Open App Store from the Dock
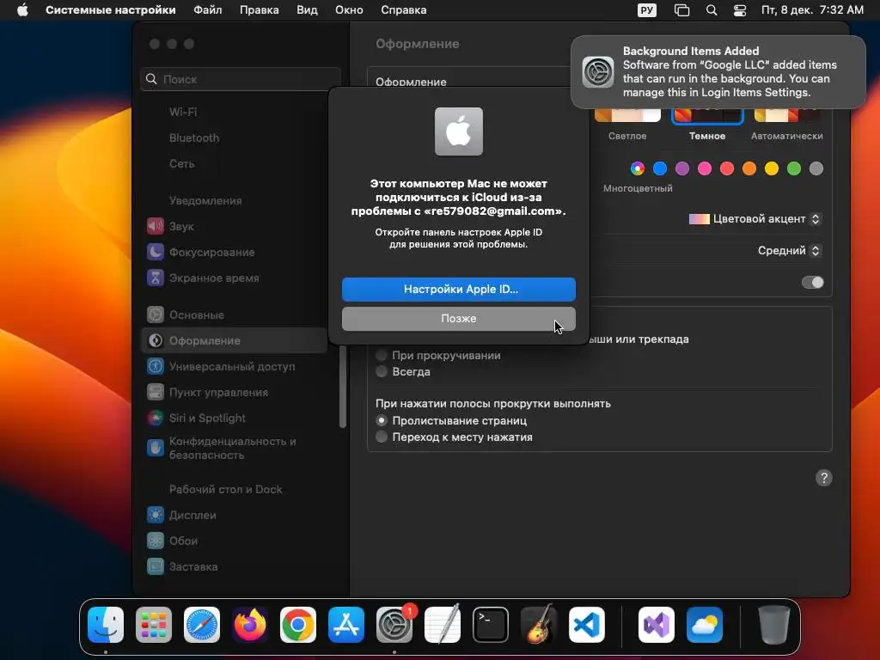Screen dimensions: 880x660 346,625
